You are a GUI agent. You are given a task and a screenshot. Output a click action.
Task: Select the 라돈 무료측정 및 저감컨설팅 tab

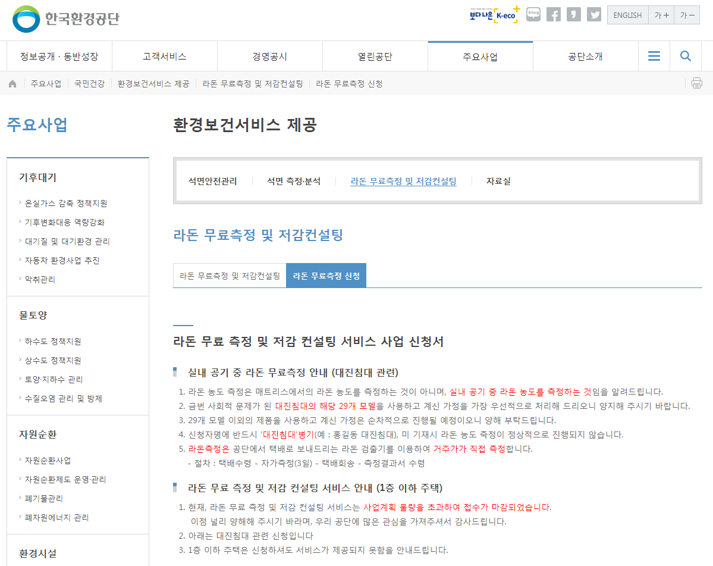(x=230, y=276)
